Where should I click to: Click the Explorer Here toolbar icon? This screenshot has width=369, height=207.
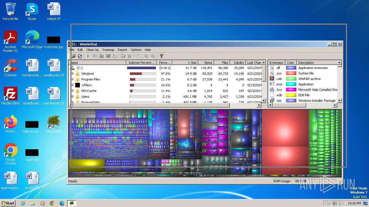pos(101,56)
